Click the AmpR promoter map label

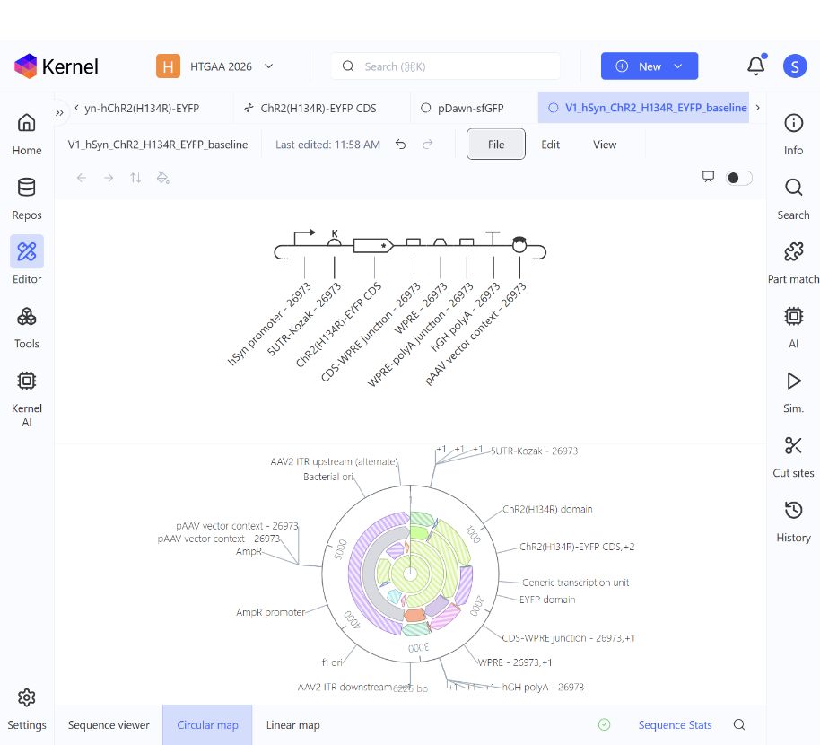[x=270, y=612]
